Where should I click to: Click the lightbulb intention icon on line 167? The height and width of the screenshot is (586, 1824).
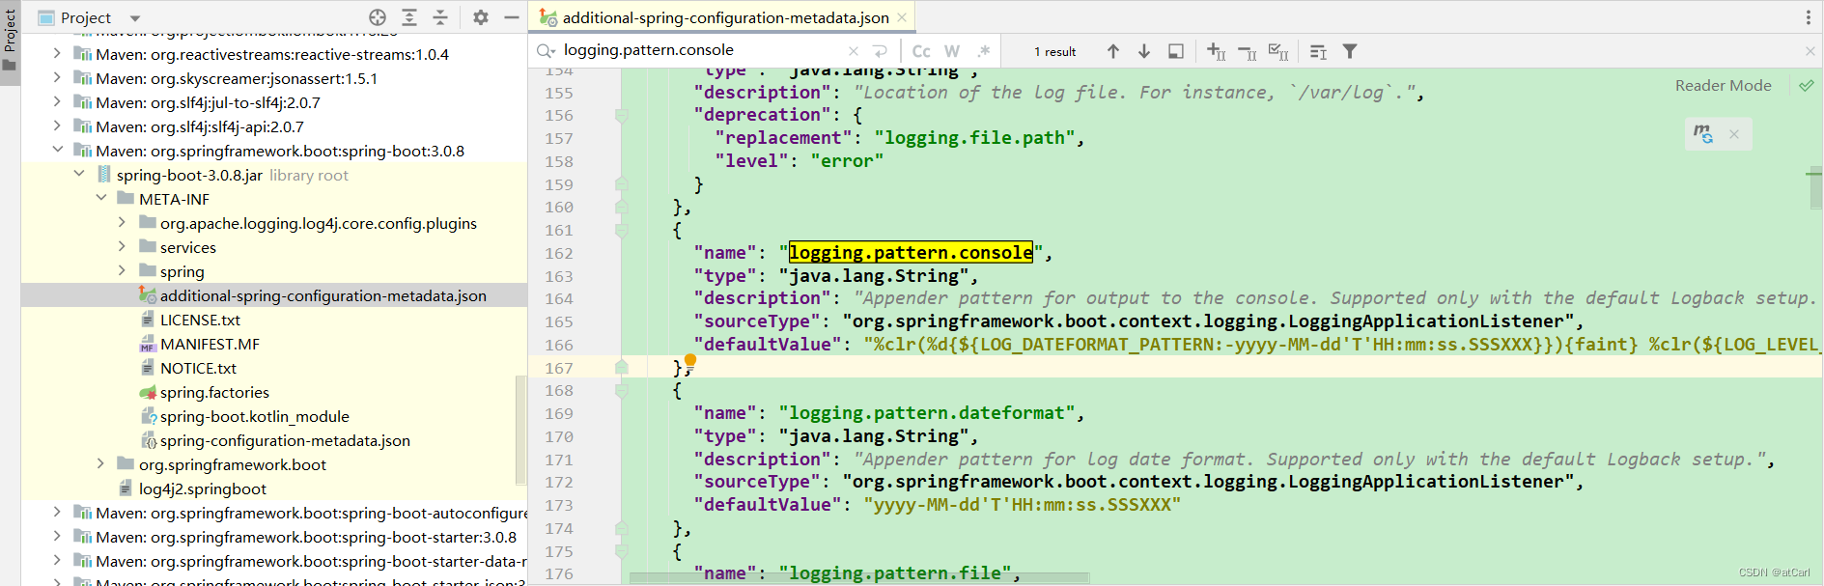pyautogui.click(x=690, y=362)
